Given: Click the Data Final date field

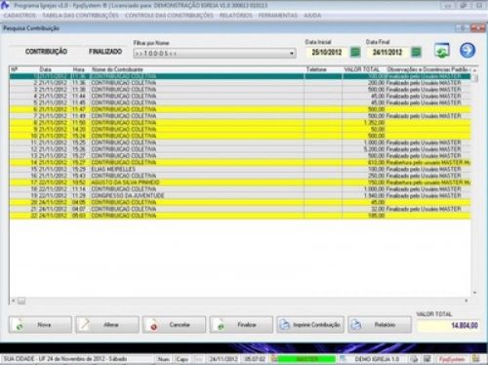Looking at the screenshot, I should coord(387,52).
